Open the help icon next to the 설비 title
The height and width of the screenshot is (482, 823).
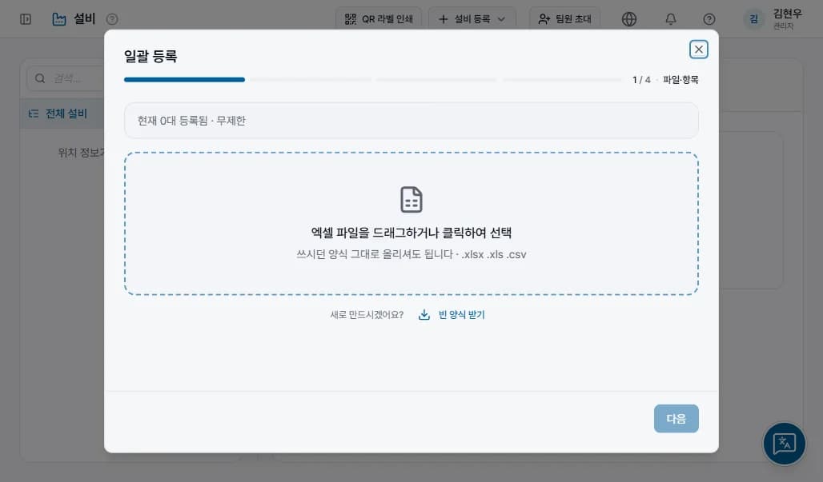coord(112,19)
